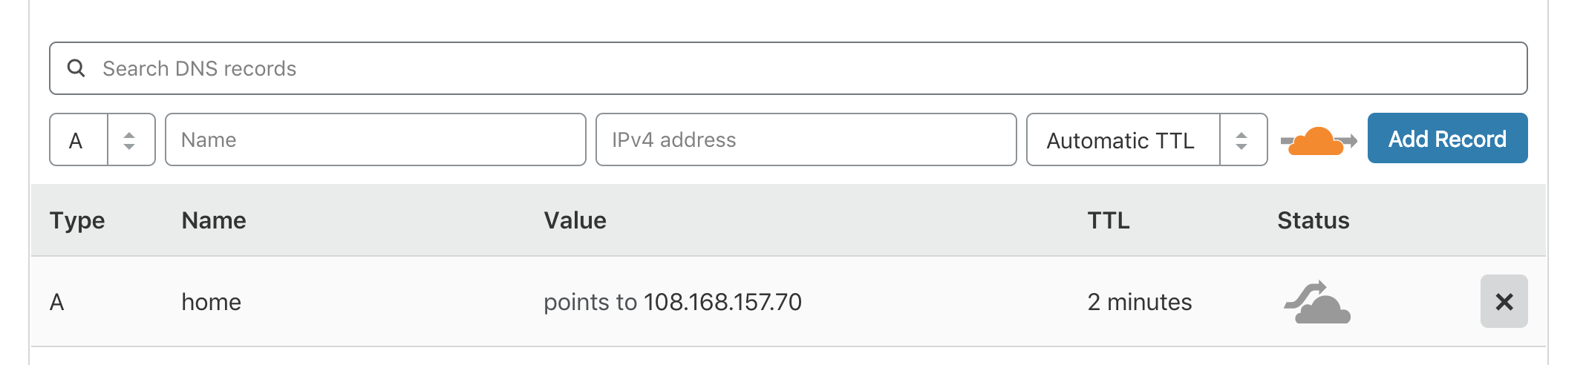This screenshot has width=1586, height=365.
Task: Toggle the grey cloud status for home record
Action: (1317, 302)
